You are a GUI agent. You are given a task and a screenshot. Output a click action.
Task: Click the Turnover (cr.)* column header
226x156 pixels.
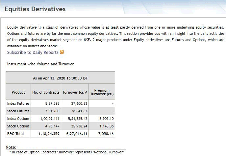(75, 92)
